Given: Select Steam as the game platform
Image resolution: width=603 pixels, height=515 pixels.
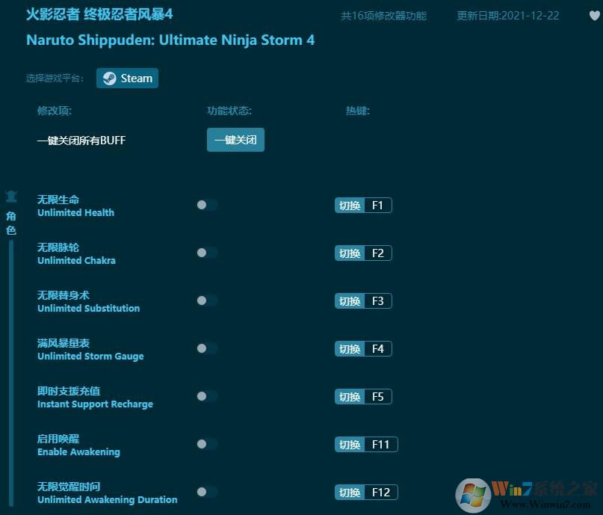Looking at the screenshot, I should tap(127, 78).
